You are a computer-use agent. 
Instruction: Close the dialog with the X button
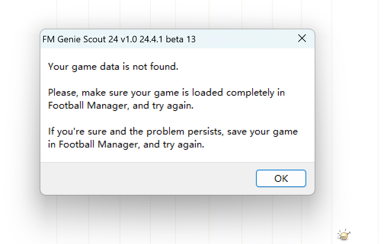tap(302, 39)
